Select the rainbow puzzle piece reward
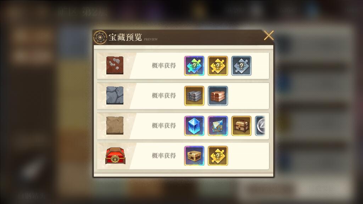 pyautogui.click(x=194, y=66)
